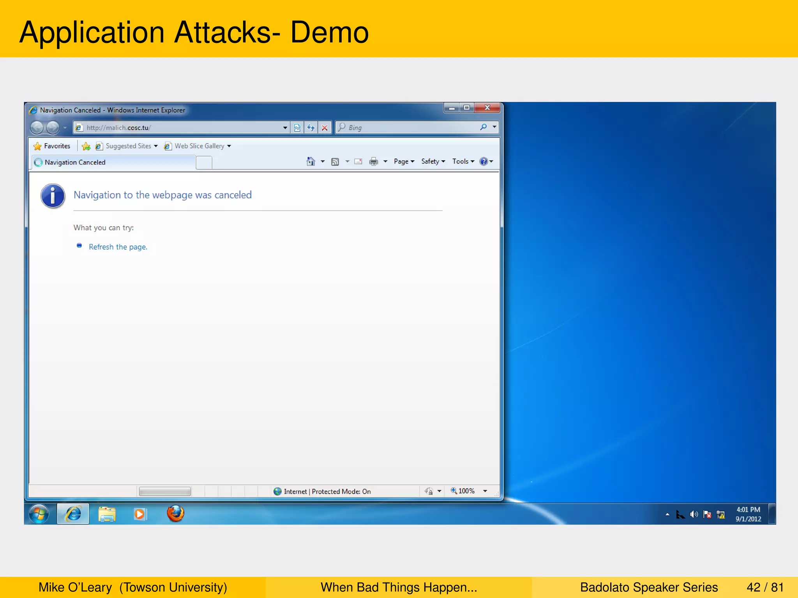Close the Internet Explorer window
This screenshot has height=598, width=798.
pyautogui.click(x=487, y=108)
